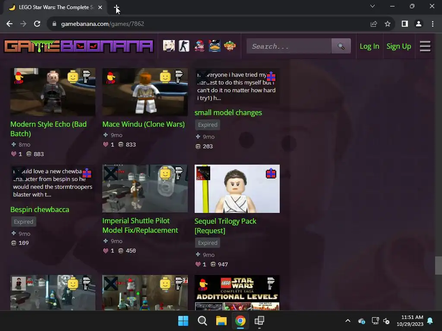Open the Friday Night Funkin game icon
Screen dimensions: 442x331
pyautogui.click(x=199, y=46)
